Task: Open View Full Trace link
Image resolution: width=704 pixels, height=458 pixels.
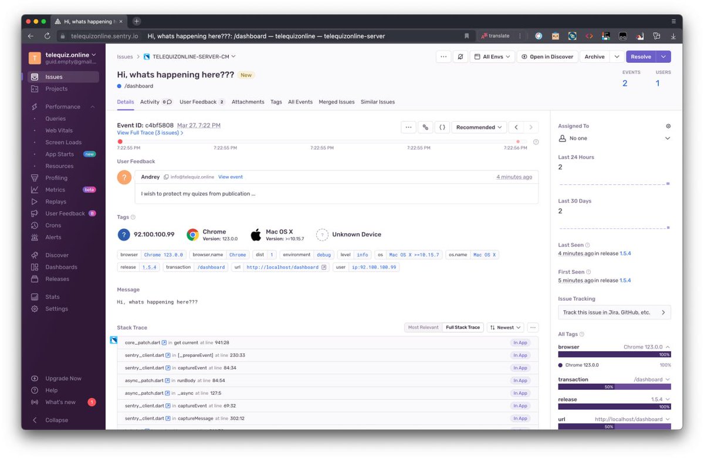Action: pos(150,133)
